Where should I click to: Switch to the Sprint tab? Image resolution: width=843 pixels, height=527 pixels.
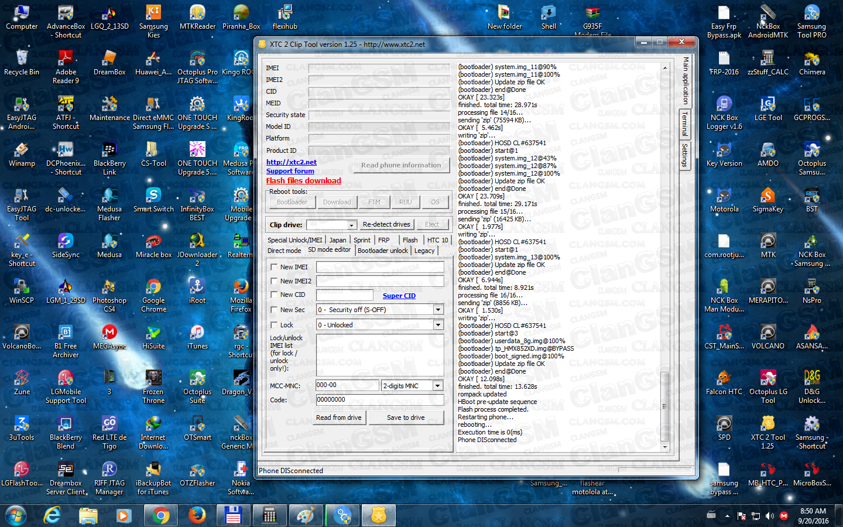coord(362,240)
